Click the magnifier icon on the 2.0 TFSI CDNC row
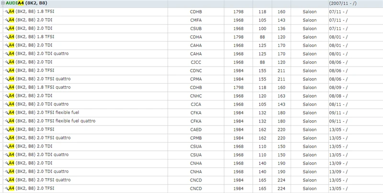Viewport: 383px width, 193px height. (7, 70)
